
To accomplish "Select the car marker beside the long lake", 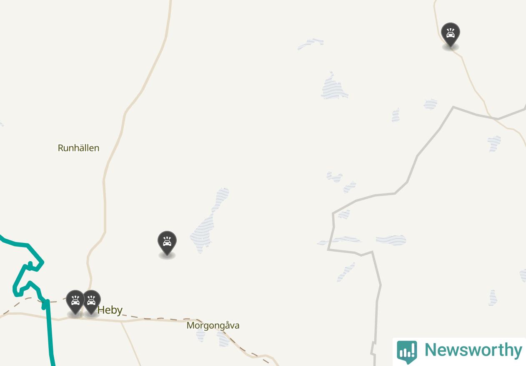I will pos(167,243).
